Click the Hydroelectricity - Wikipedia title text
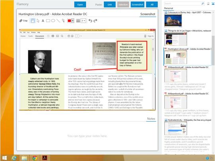The height and width of the screenshot is (161, 215). pos(190,120)
